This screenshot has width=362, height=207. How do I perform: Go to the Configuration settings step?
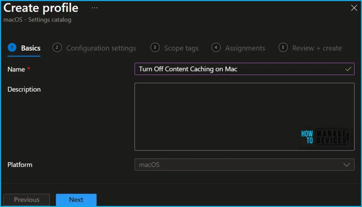coord(94,48)
